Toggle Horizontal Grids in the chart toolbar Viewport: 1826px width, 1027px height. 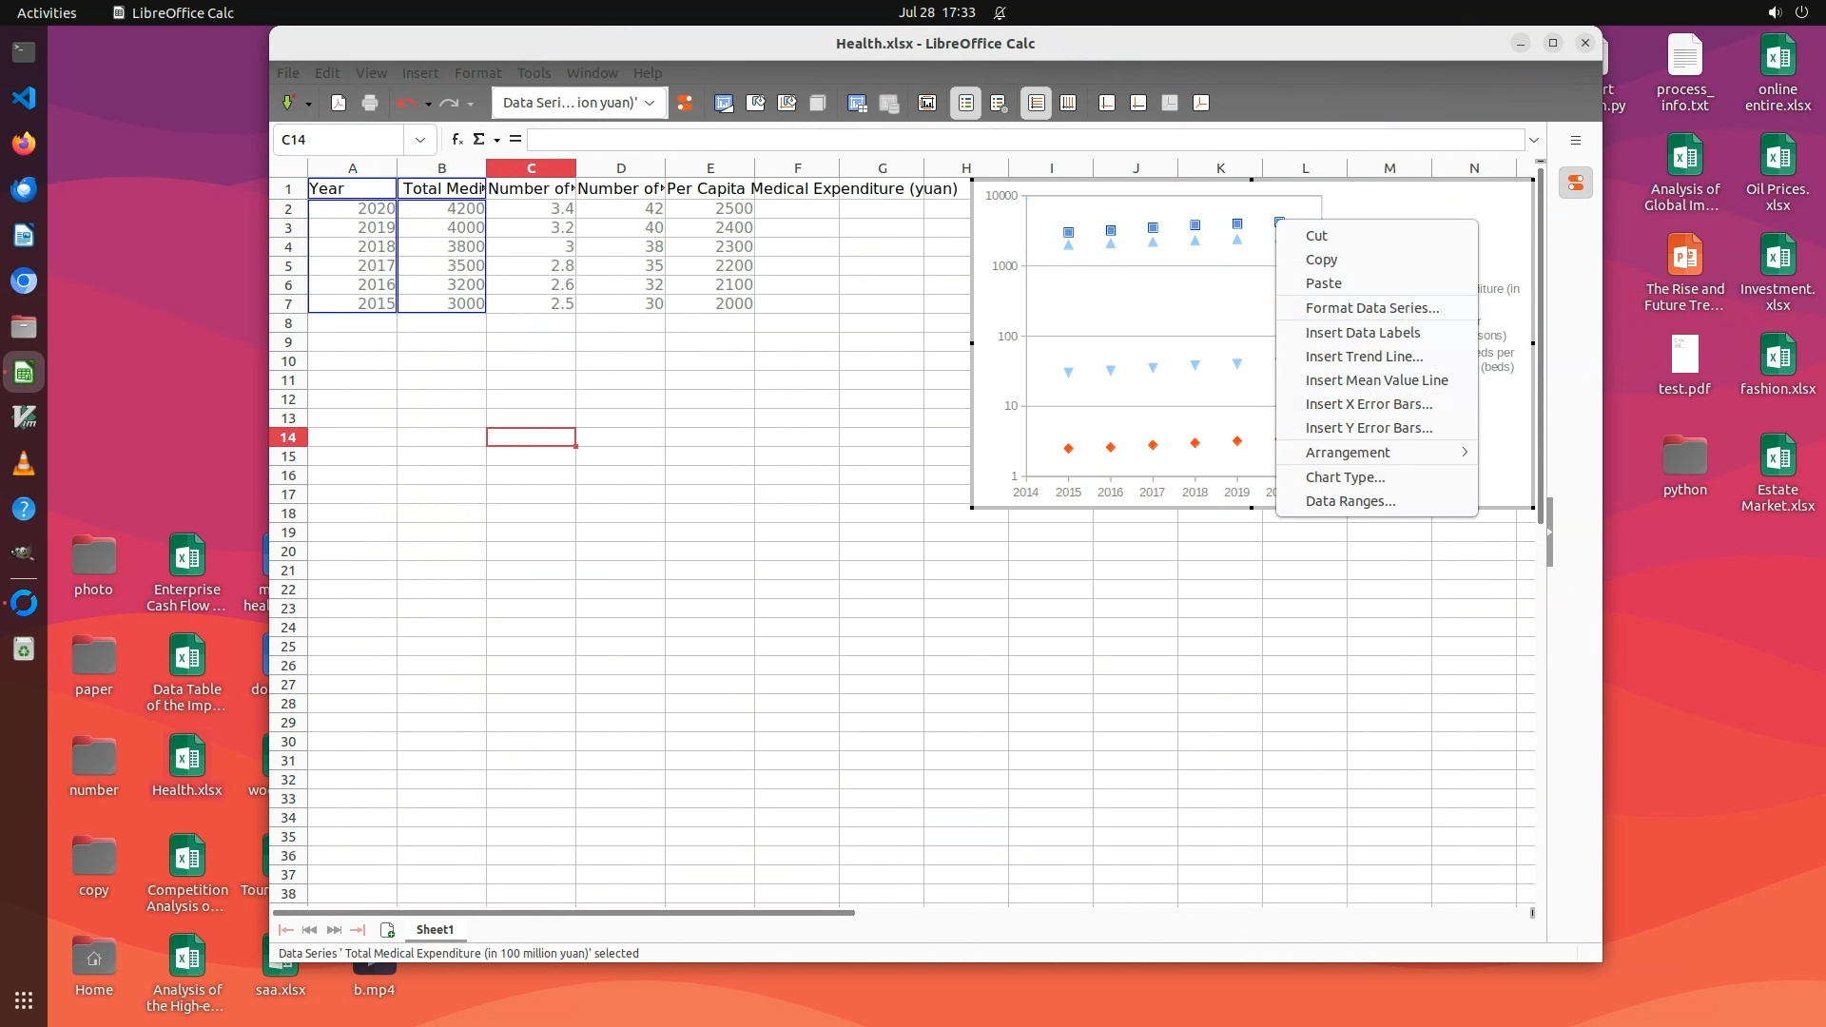click(x=1037, y=103)
